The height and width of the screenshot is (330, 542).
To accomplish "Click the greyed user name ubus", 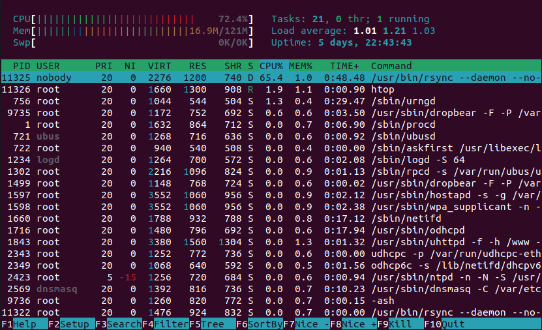I will [x=48, y=136].
